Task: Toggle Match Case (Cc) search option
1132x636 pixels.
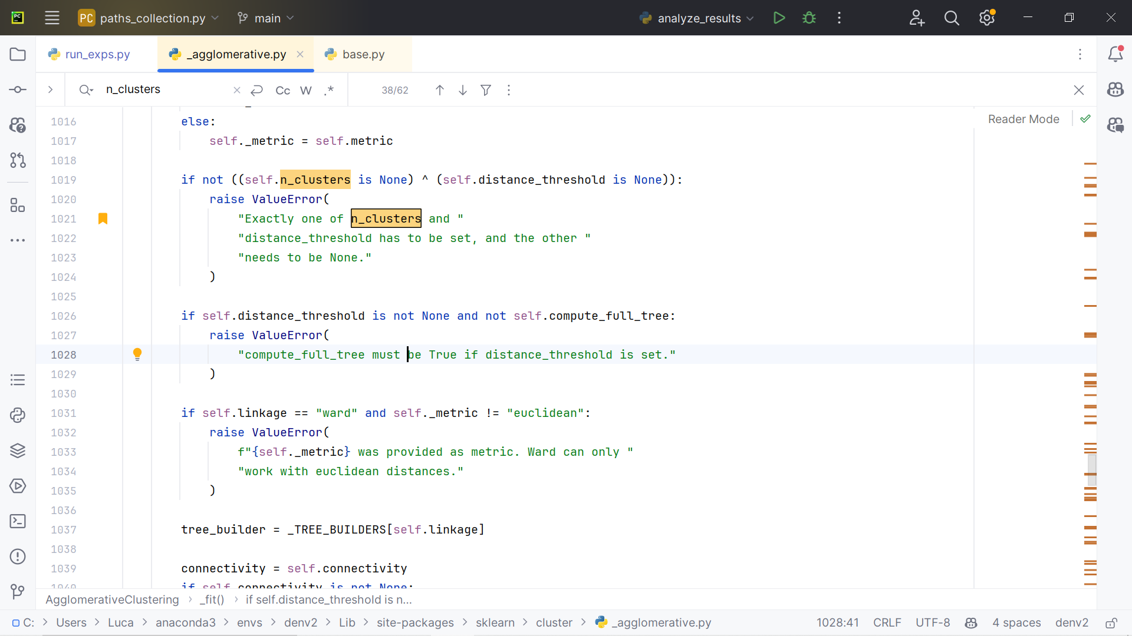Action: coord(283,90)
